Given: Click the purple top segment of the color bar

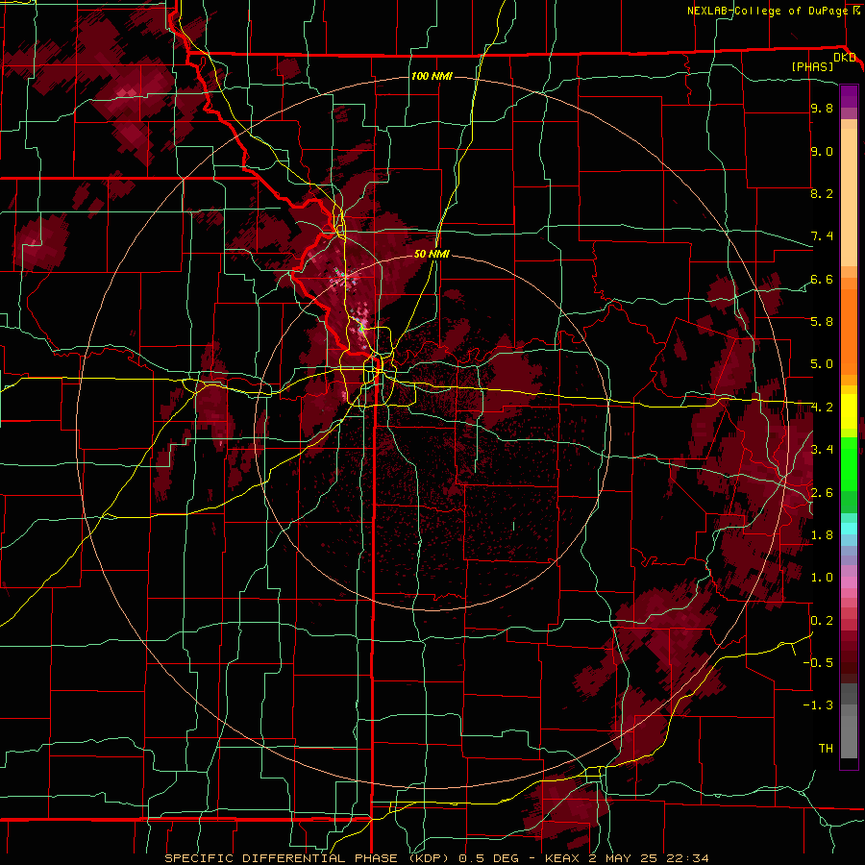Looking at the screenshot, I should pos(849,96).
